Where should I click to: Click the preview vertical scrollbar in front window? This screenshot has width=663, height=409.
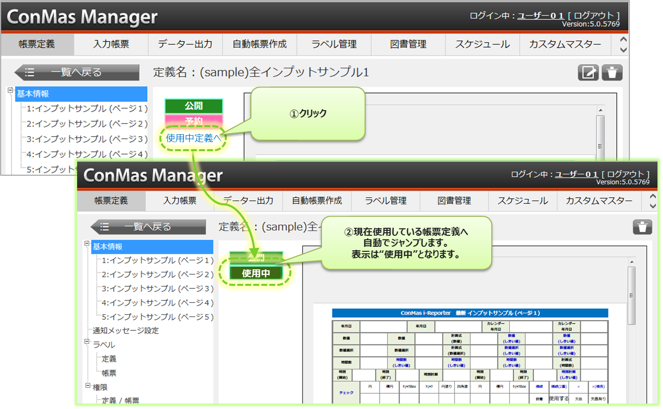(631, 294)
